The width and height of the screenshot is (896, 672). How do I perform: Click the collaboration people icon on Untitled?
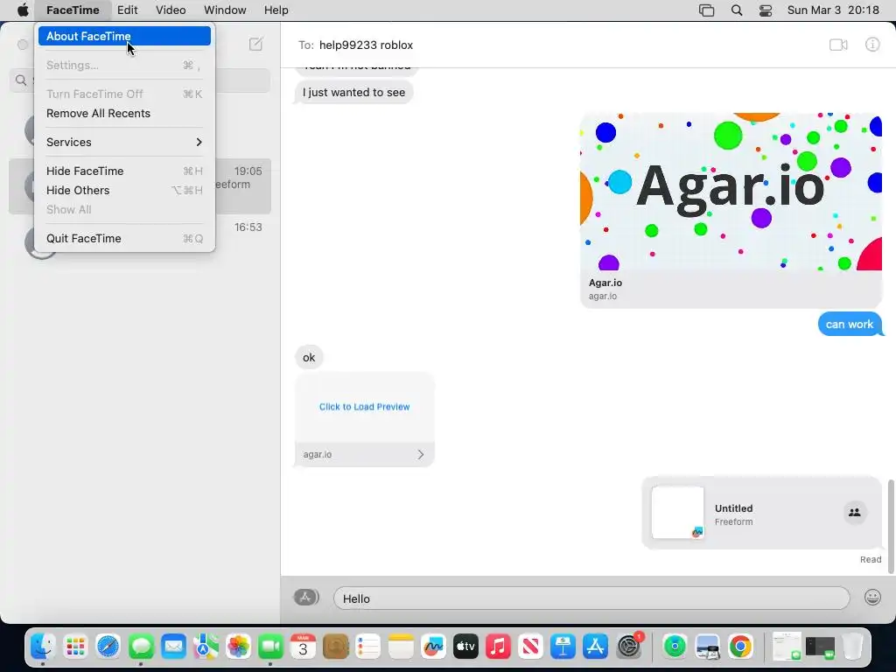[x=855, y=513]
